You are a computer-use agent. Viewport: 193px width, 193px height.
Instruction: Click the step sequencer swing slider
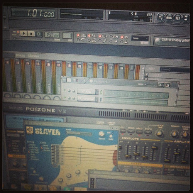point(150,85)
